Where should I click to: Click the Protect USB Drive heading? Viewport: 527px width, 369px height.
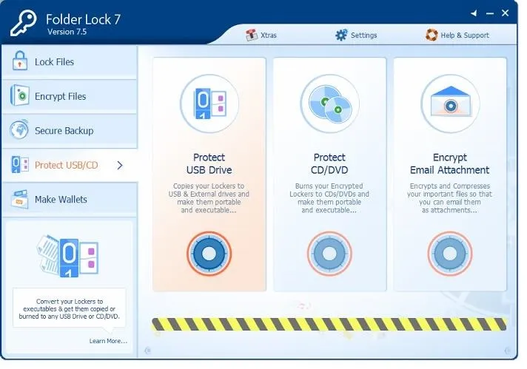click(x=209, y=164)
